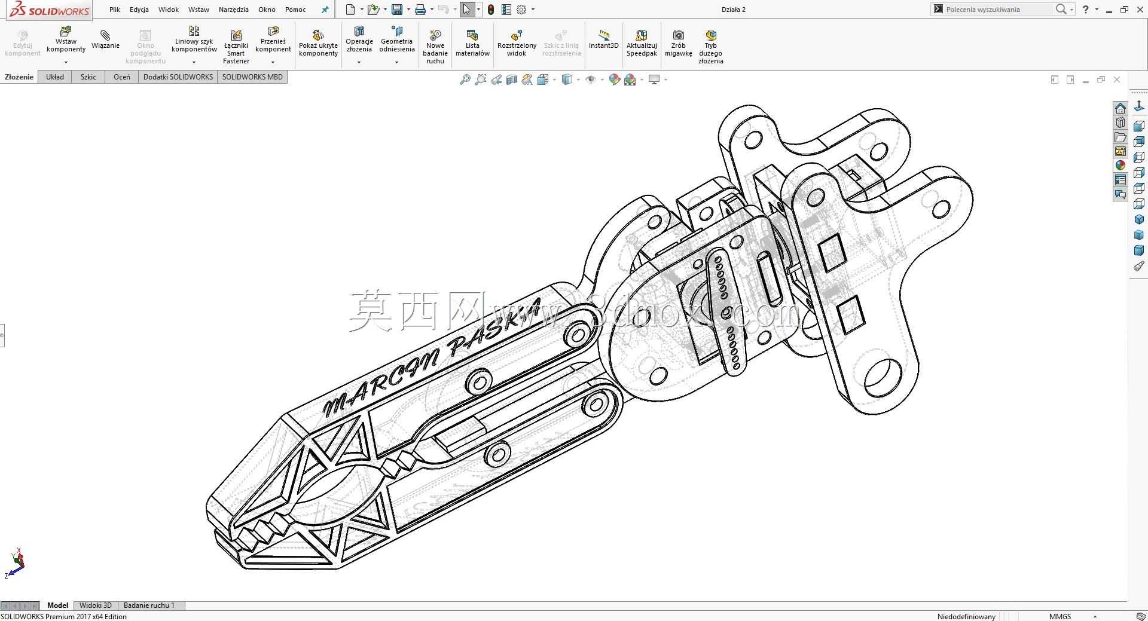The height and width of the screenshot is (621, 1148).
Task: Expand Przenieś komponent dropdown arrow
Action: click(273, 62)
